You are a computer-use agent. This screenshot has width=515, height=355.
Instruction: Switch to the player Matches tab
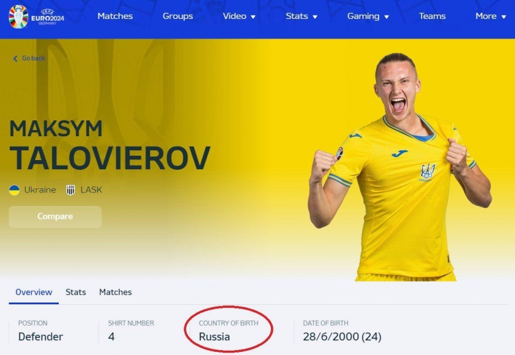coord(115,292)
